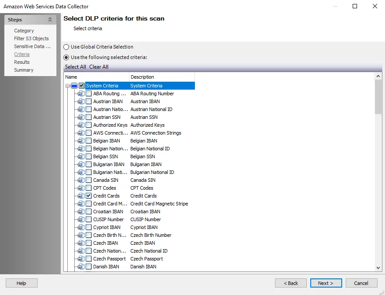This screenshot has height=295, width=385.
Task: Click the vertical scrollbar thumb of criteria list
Action: point(378,97)
